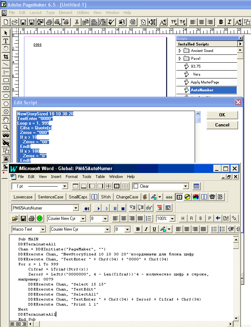The image size is (251, 327).
Task: Click Word toolbar telephone icon
Action: [212, 197]
